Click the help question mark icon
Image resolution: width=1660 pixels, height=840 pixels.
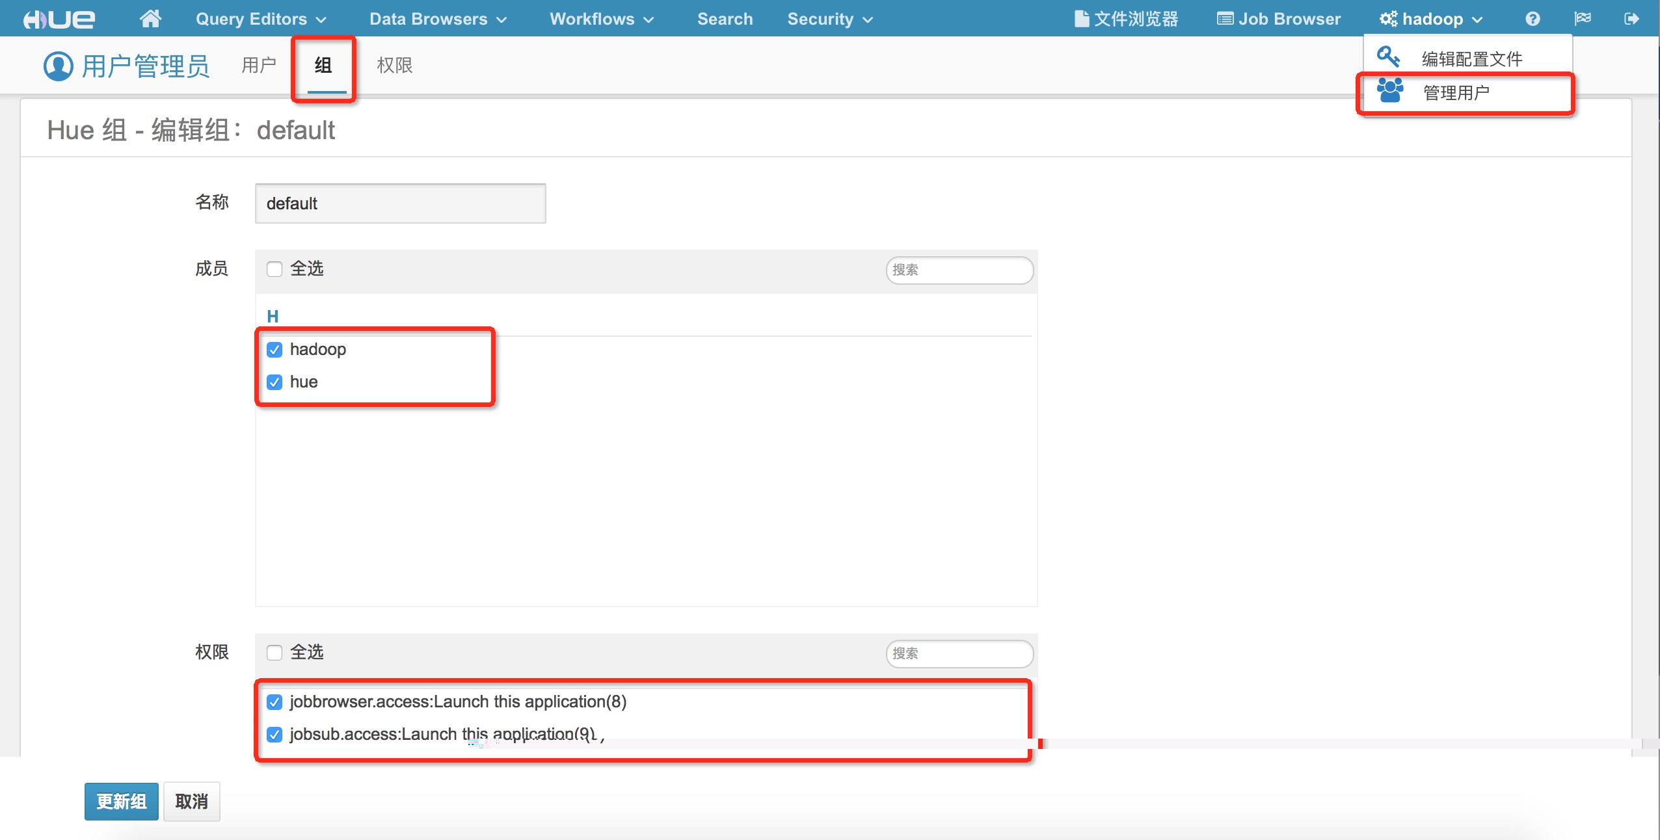pos(1533,19)
